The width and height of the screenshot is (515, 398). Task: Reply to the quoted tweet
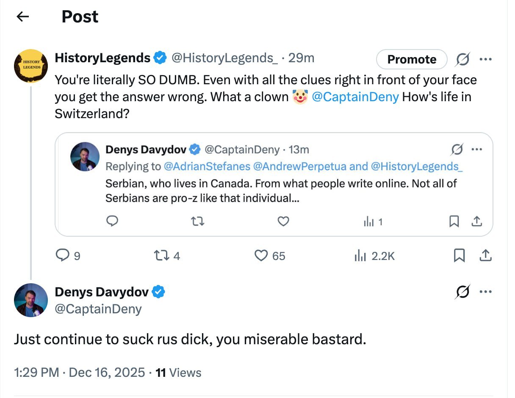point(112,221)
